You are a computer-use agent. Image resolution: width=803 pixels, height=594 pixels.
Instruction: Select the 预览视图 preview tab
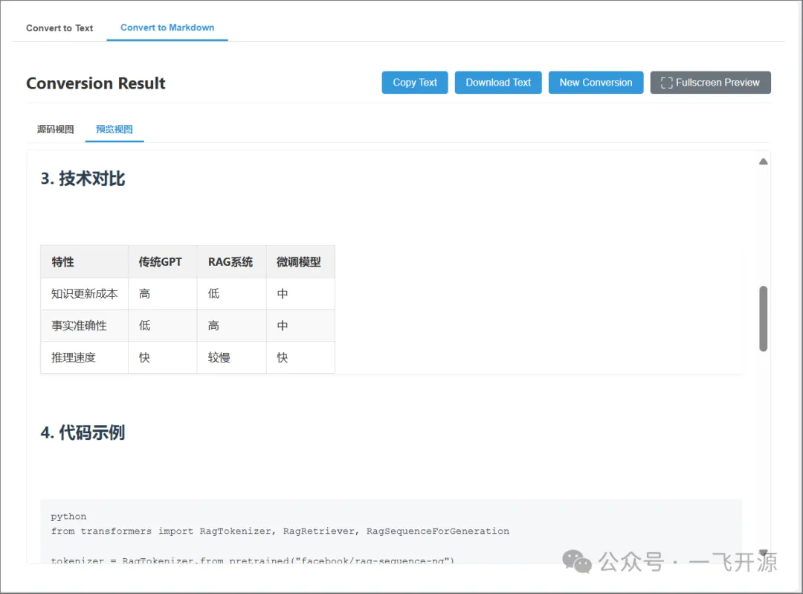115,130
